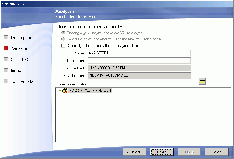This screenshot has width=234, height=159.
Task: Click the New Analysis title bar
Action: pyautogui.click(x=117, y=3)
